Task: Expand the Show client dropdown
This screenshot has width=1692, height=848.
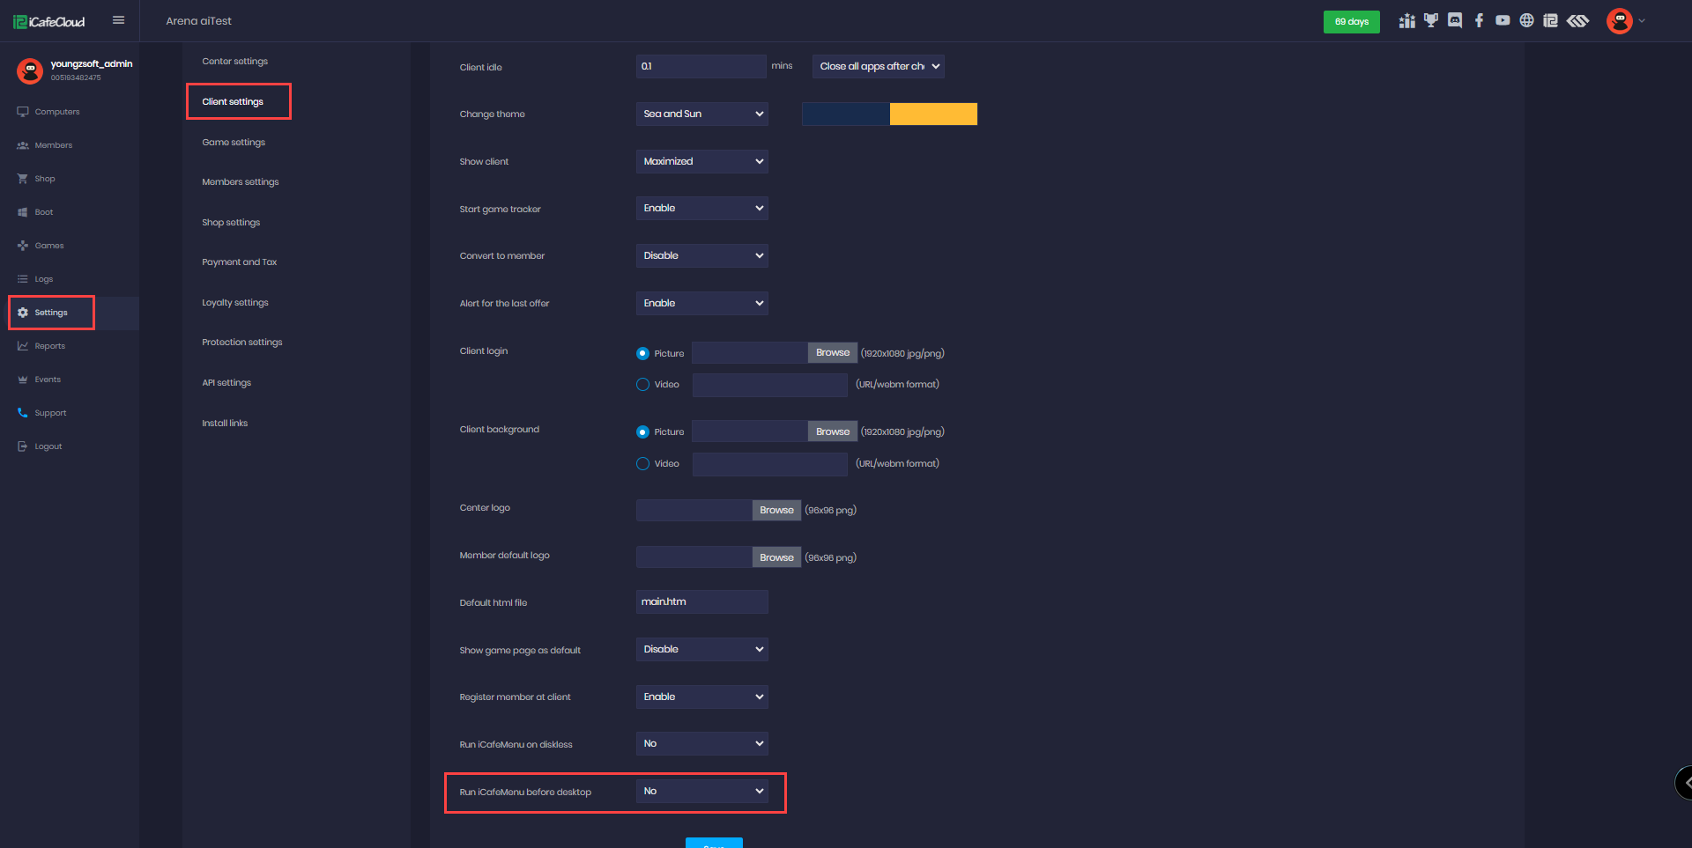Action: (x=701, y=161)
